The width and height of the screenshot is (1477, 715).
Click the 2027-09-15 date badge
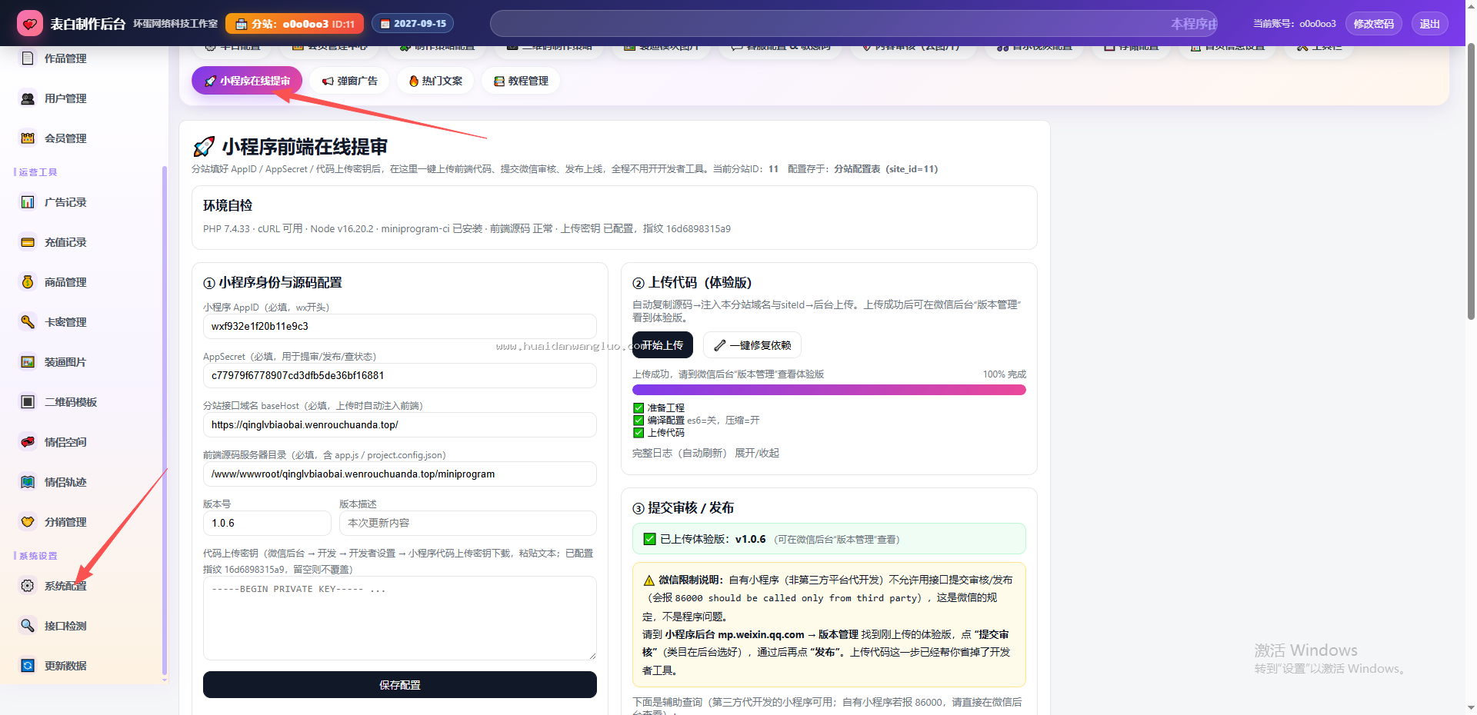click(x=413, y=24)
